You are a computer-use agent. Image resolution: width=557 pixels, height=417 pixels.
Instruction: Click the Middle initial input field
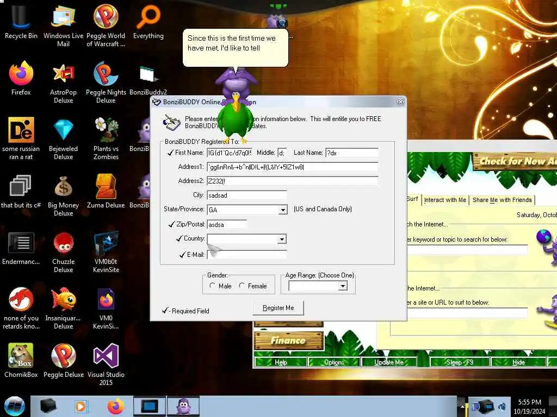point(282,153)
